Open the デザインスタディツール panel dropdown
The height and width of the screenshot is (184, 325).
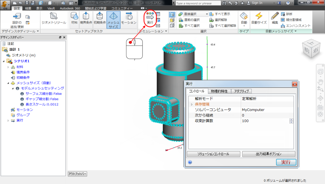(38, 31)
